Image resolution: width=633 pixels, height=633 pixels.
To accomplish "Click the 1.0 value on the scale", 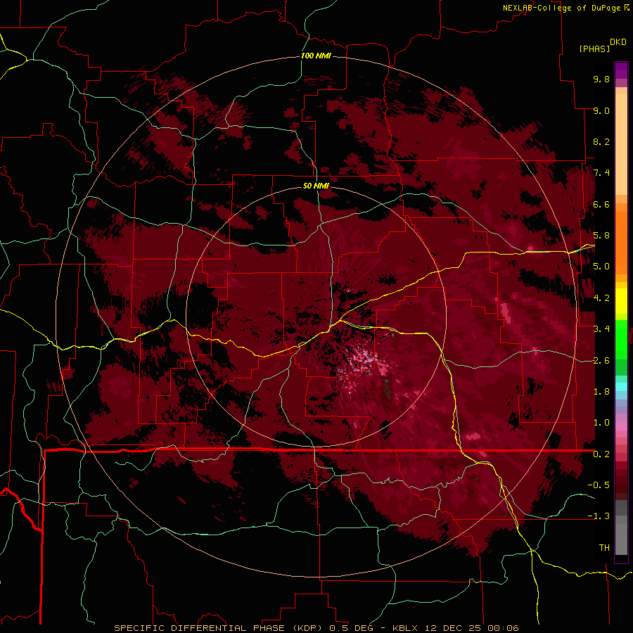I will click(x=601, y=423).
